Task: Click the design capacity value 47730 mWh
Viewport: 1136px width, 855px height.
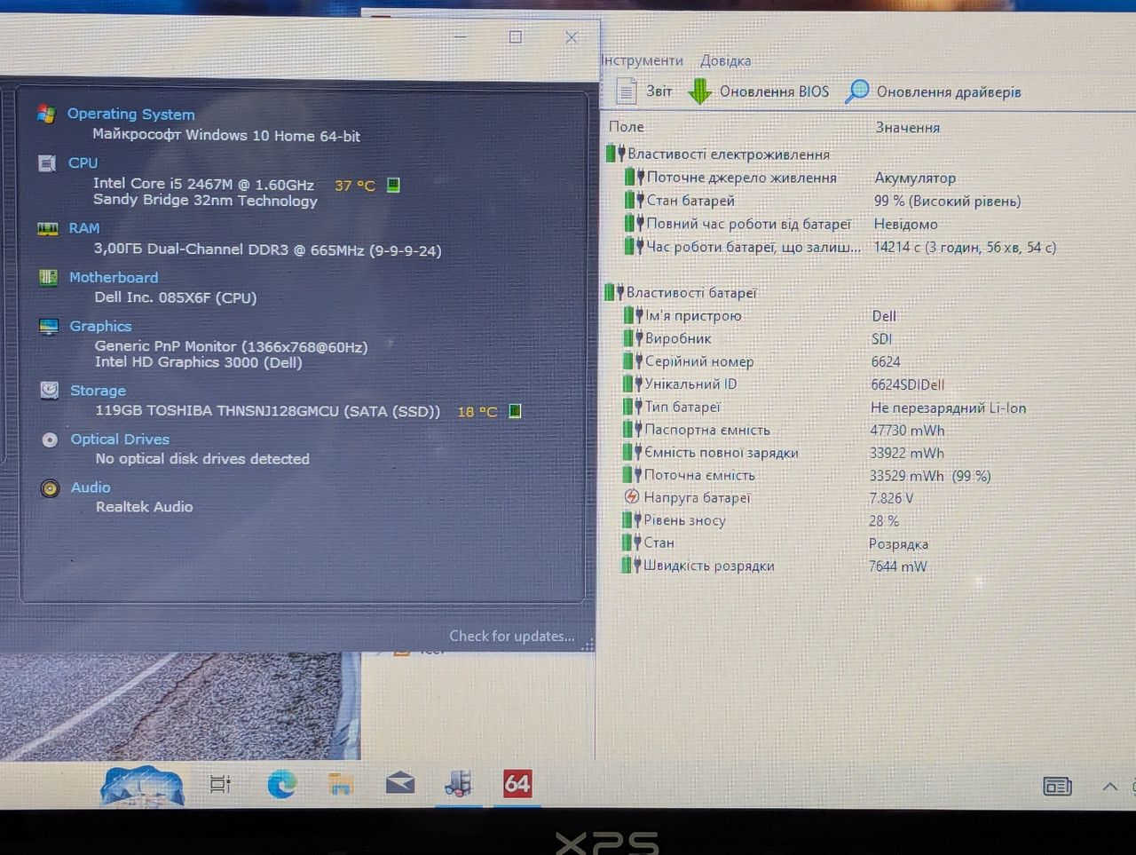Action: (x=907, y=431)
